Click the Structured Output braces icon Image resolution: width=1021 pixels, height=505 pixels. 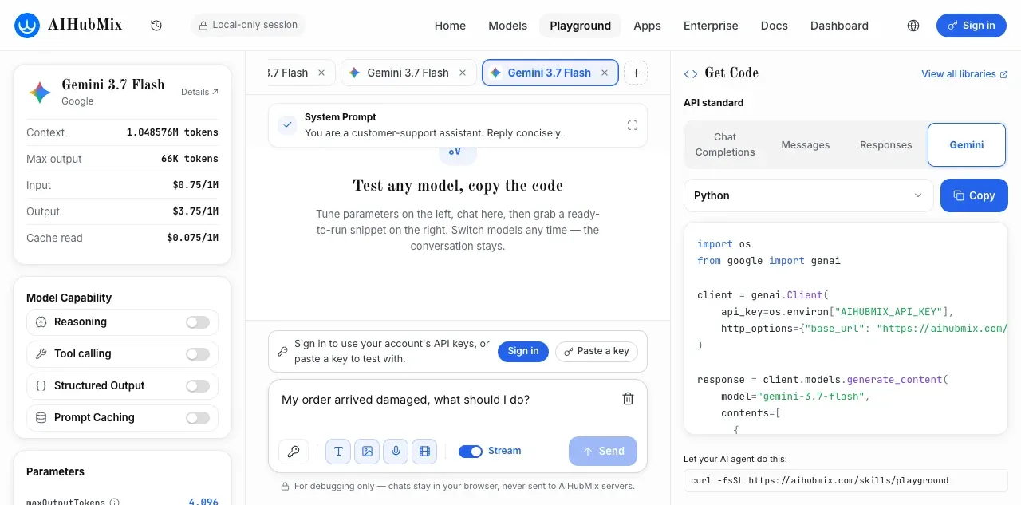[x=41, y=386]
